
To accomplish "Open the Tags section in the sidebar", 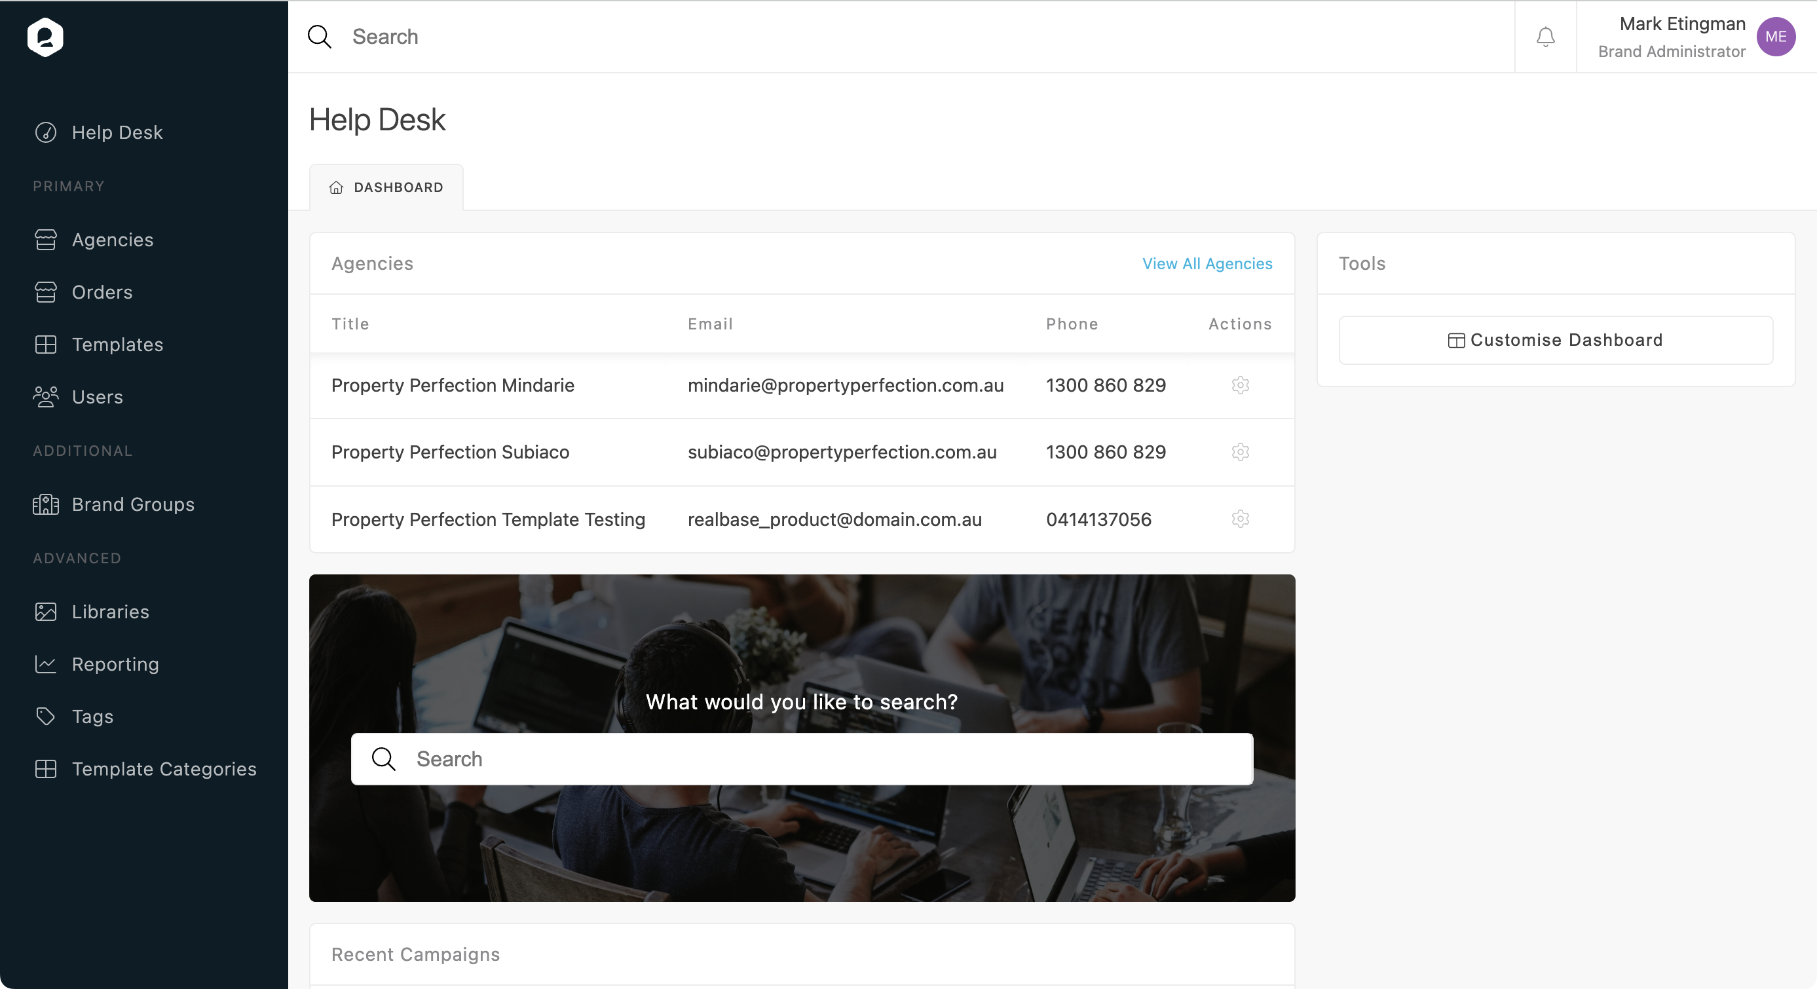I will (92, 717).
